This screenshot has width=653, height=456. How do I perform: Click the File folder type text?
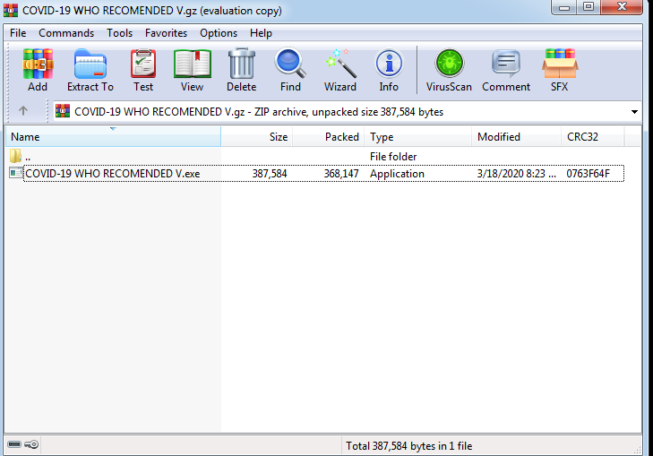[x=393, y=157]
